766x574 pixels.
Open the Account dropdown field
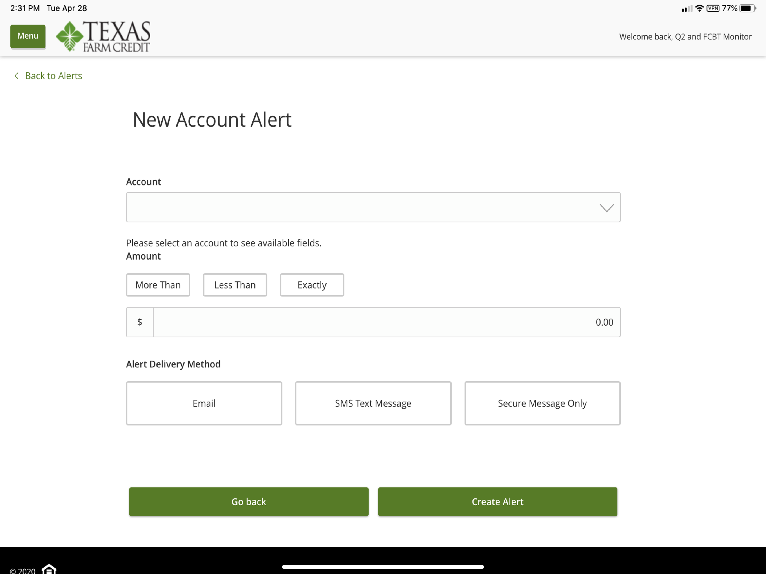[373, 207]
